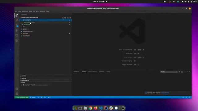
Task: Open Accounts menu in activity bar
Action: click(x=17, y=89)
